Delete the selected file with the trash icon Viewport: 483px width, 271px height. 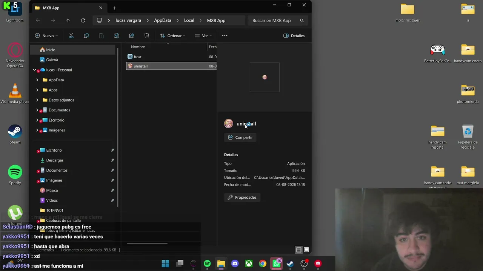[x=146, y=36]
